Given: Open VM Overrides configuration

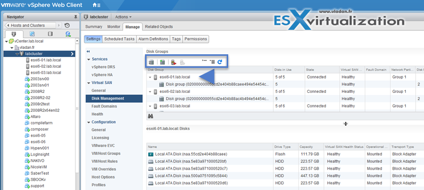Looking at the screenshot, I should pos(104,169).
